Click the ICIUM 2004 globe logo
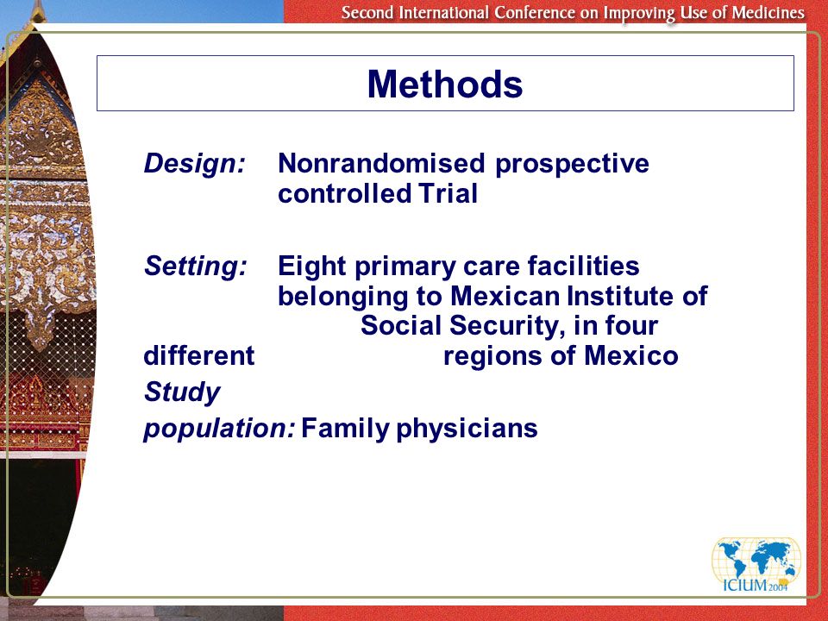 pos(756,565)
